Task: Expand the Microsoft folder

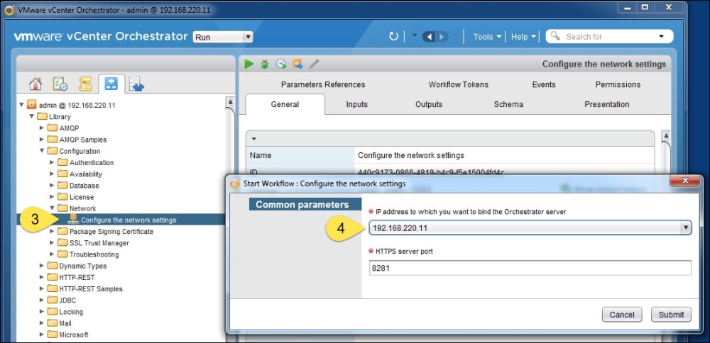Action: tap(42, 334)
